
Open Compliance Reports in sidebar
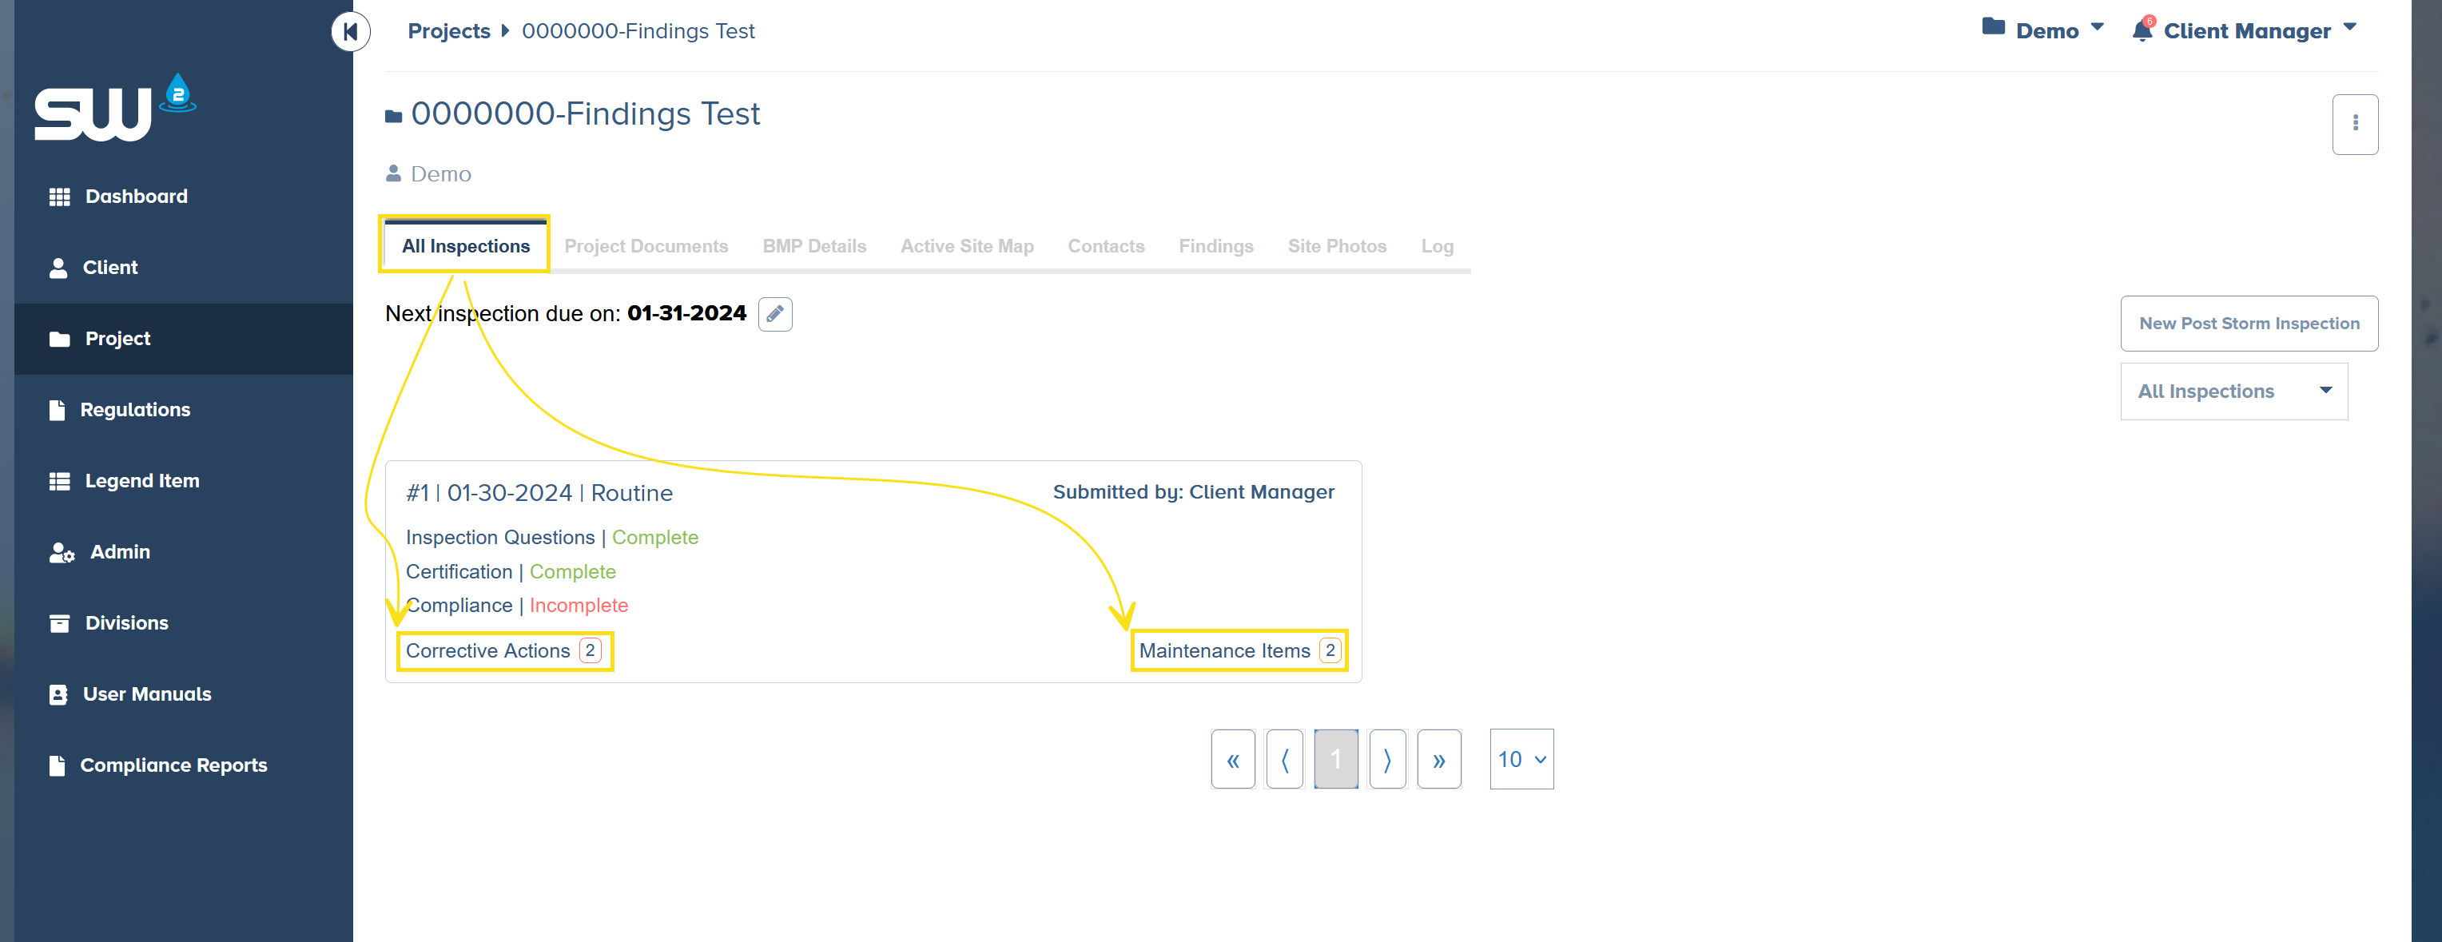[x=173, y=765]
